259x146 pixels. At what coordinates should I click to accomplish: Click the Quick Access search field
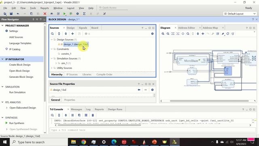coord(113,8)
